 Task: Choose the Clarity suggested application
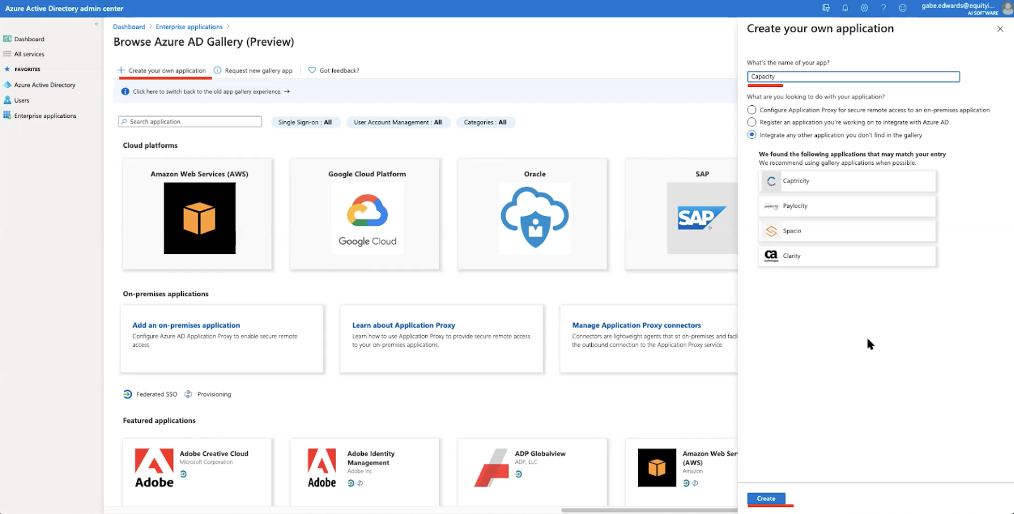click(847, 256)
